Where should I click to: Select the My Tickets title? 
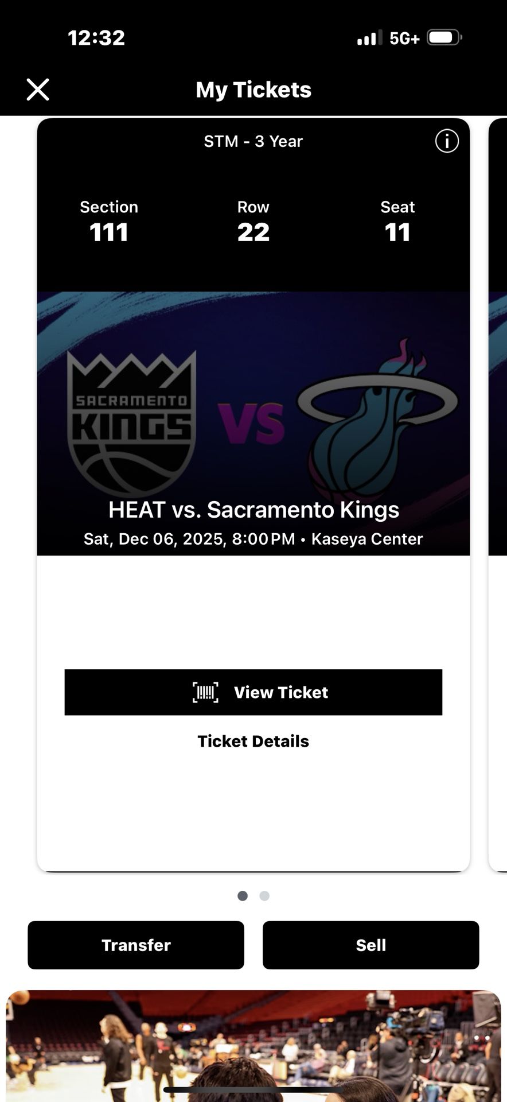tap(253, 90)
